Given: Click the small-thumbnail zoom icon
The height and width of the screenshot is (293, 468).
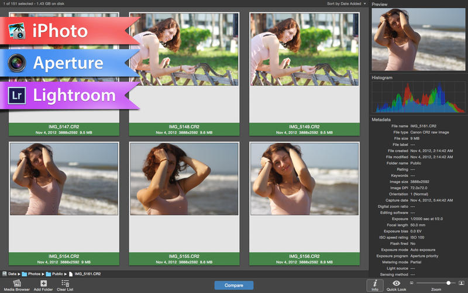Looking at the screenshot, I should (411, 283).
